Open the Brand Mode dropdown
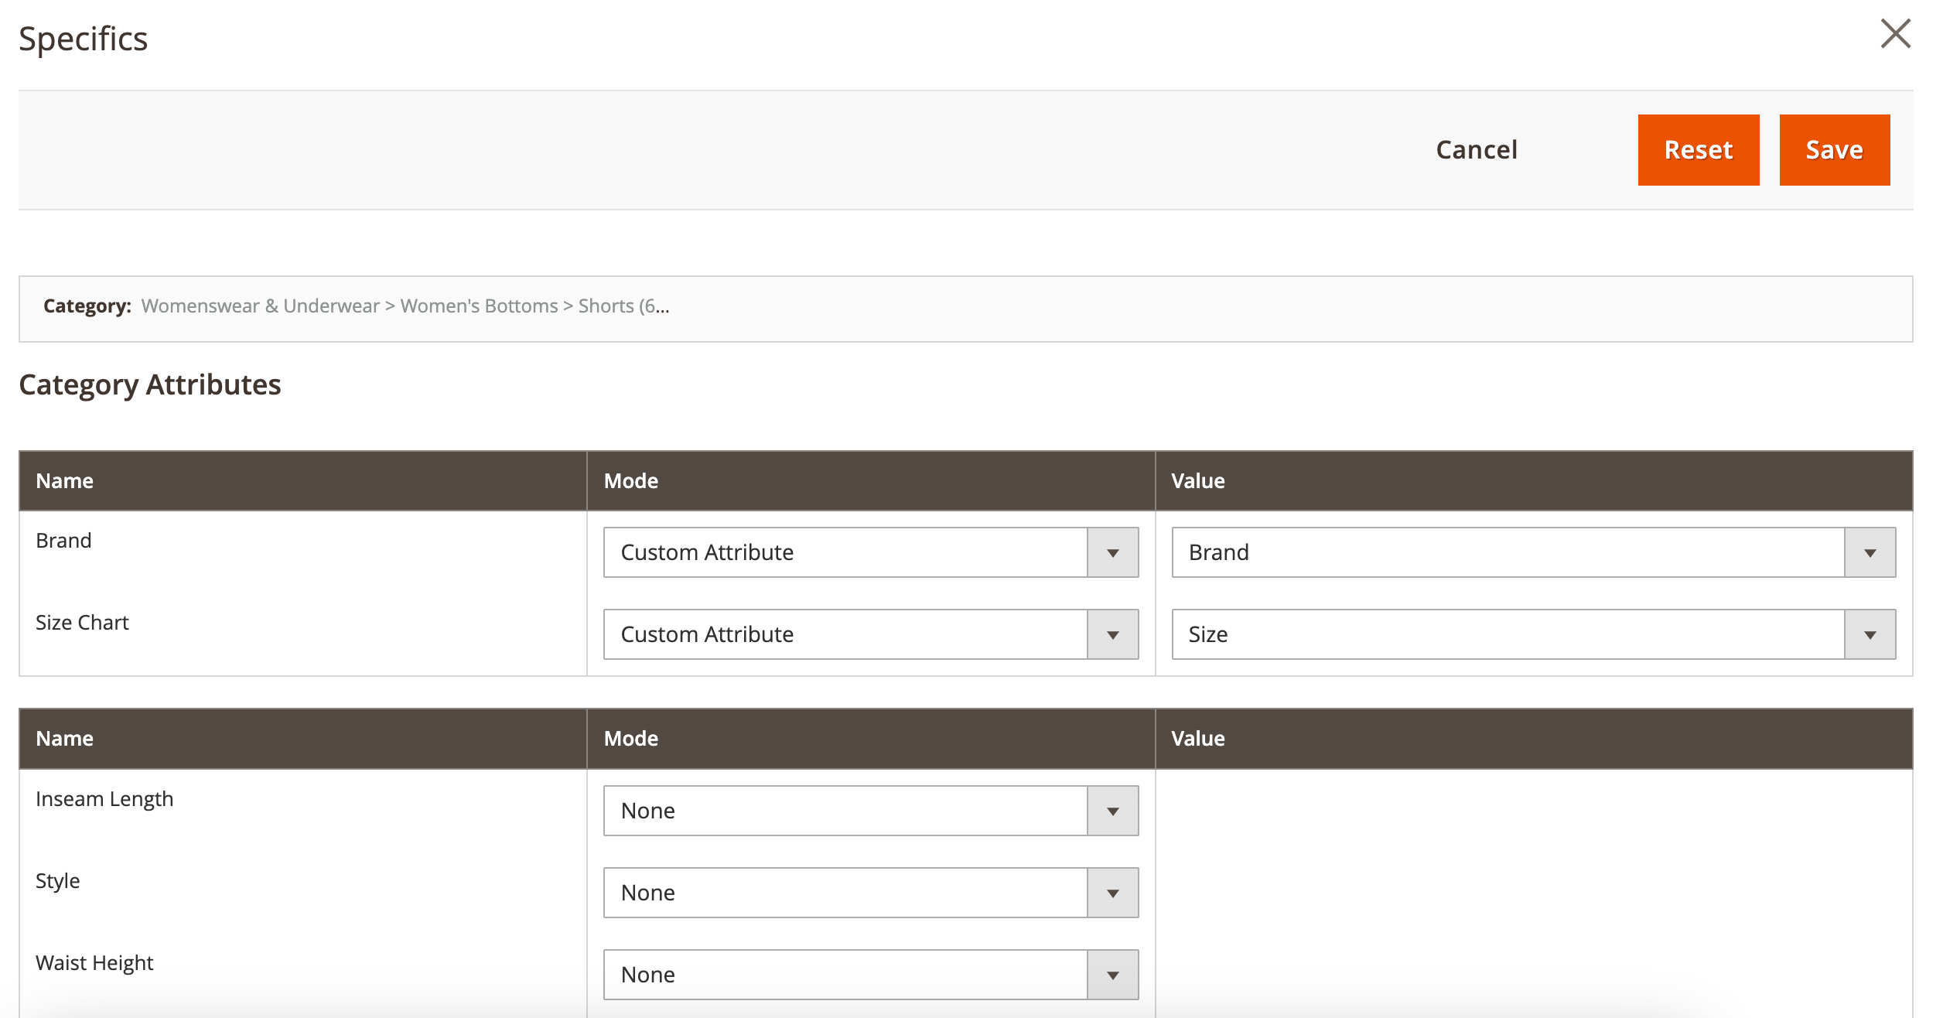 845,552
